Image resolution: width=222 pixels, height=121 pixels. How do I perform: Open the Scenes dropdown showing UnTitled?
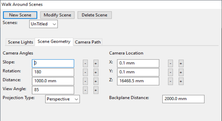(x=43, y=24)
